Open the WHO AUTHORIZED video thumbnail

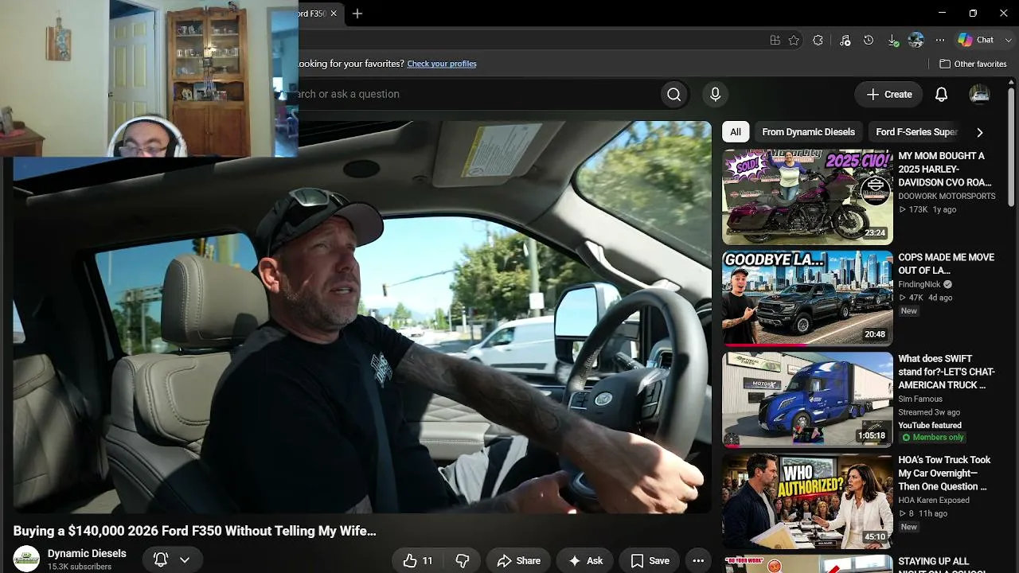point(807,501)
